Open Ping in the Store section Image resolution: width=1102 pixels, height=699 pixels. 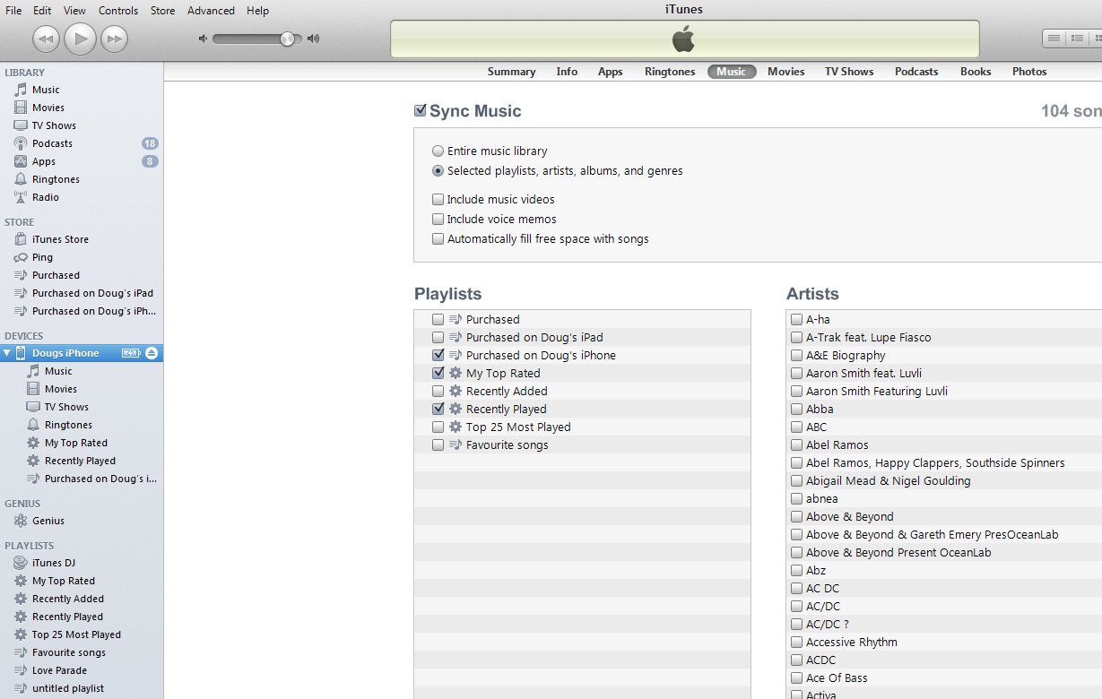click(42, 257)
